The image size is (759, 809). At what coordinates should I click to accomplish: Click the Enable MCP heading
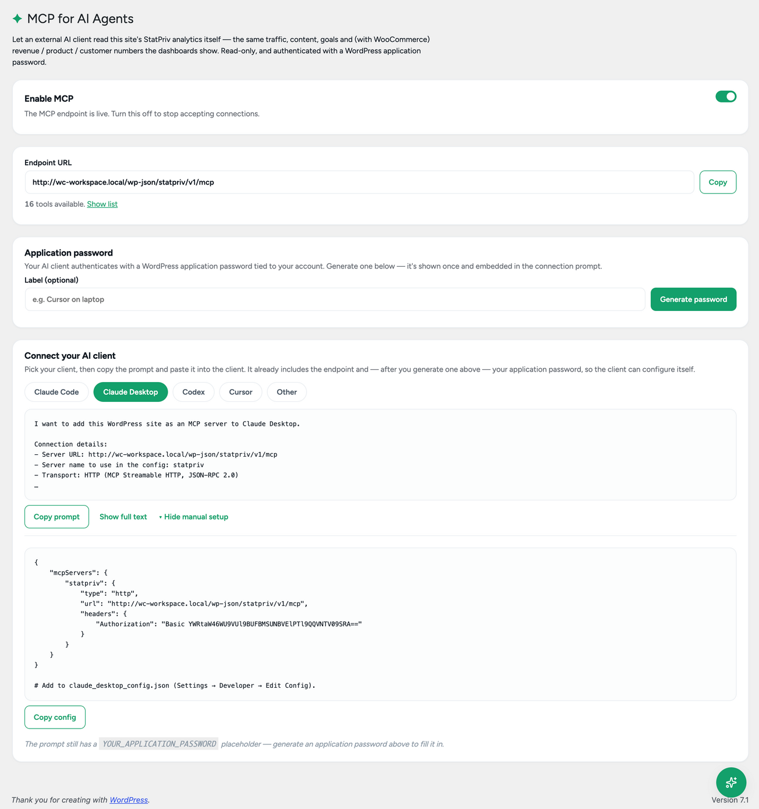click(x=49, y=98)
